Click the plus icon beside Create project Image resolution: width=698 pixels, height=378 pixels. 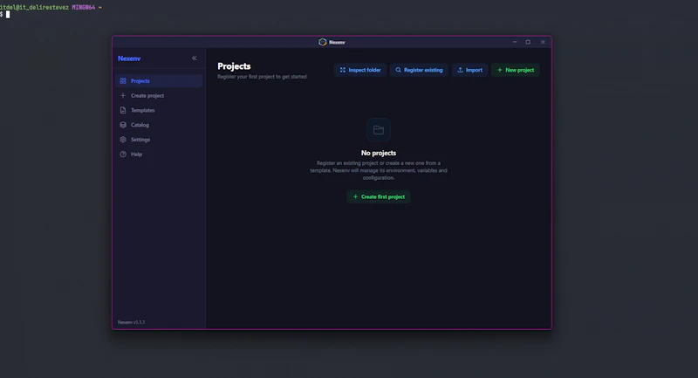[x=123, y=96]
